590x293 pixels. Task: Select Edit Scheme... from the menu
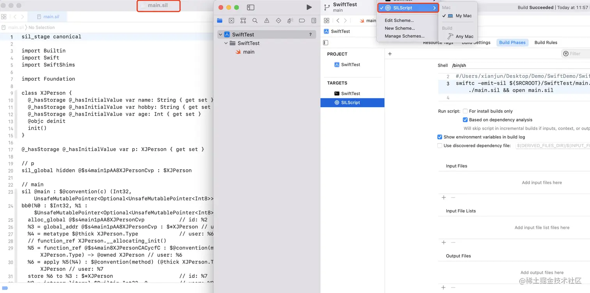pos(399,21)
